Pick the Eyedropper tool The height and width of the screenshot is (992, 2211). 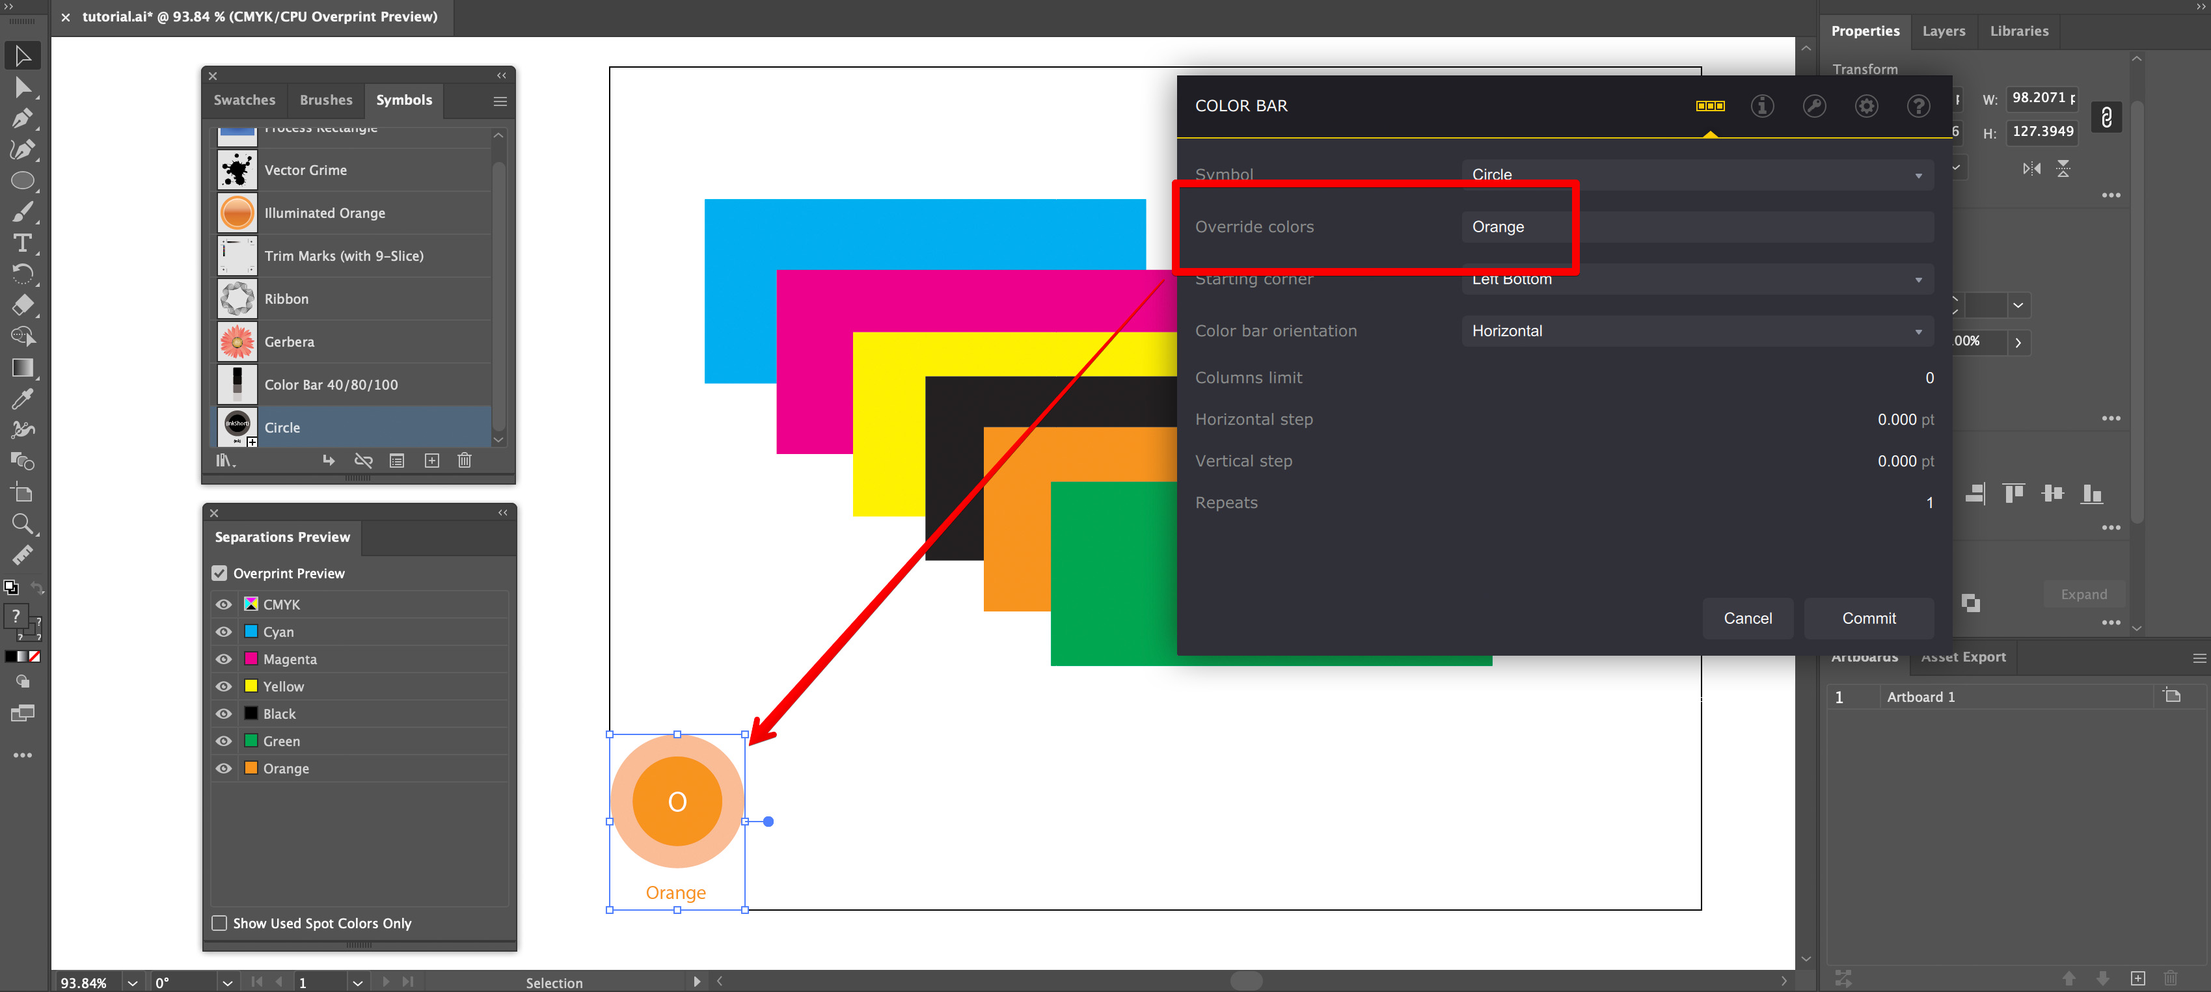pos(23,398)
